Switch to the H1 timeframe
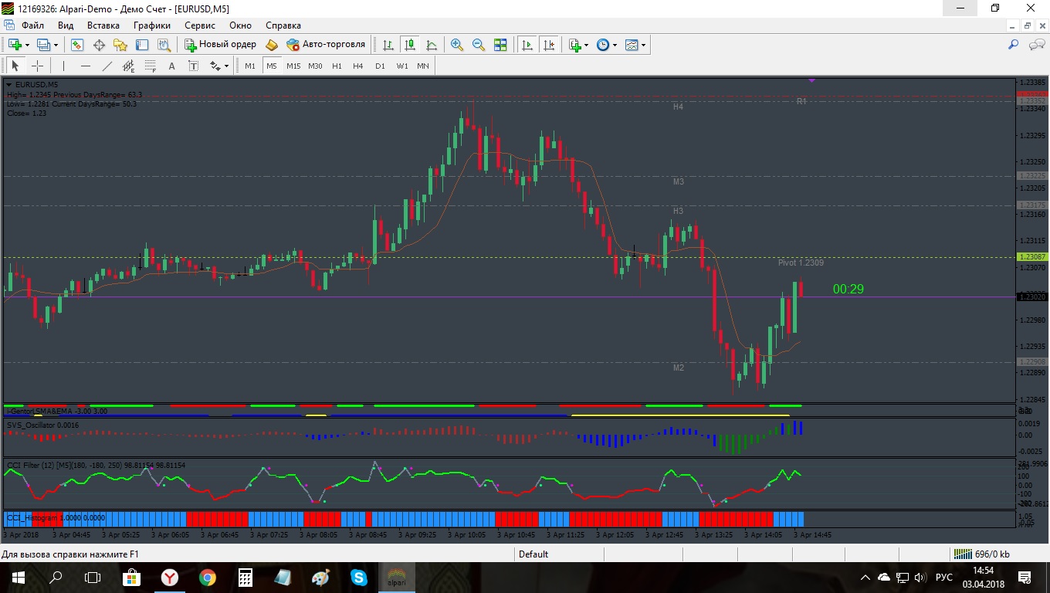Screen dimensions: 1050x593 [x=337, y=66]
